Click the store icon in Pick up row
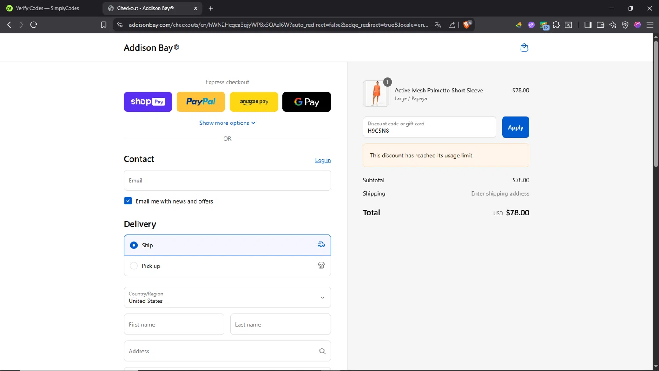 point(321,265)
